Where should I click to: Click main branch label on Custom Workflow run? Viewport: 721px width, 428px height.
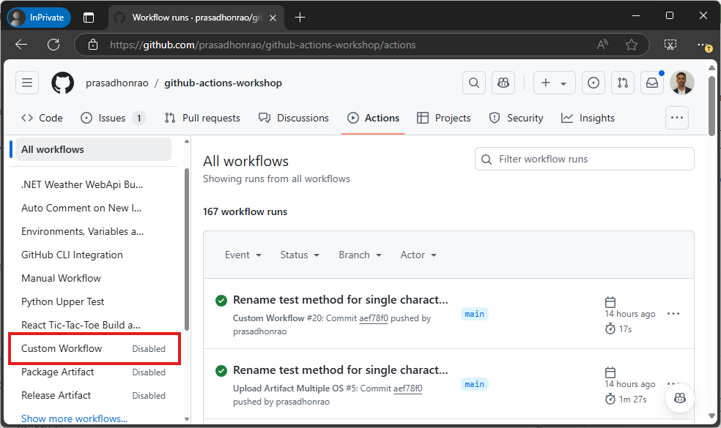click(x=474, y=314)
